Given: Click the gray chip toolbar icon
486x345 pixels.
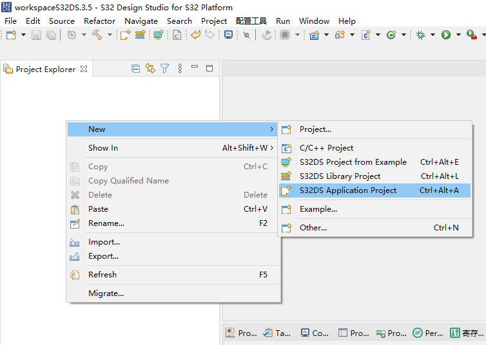Looking at the screenshot, I should point(284,35).
